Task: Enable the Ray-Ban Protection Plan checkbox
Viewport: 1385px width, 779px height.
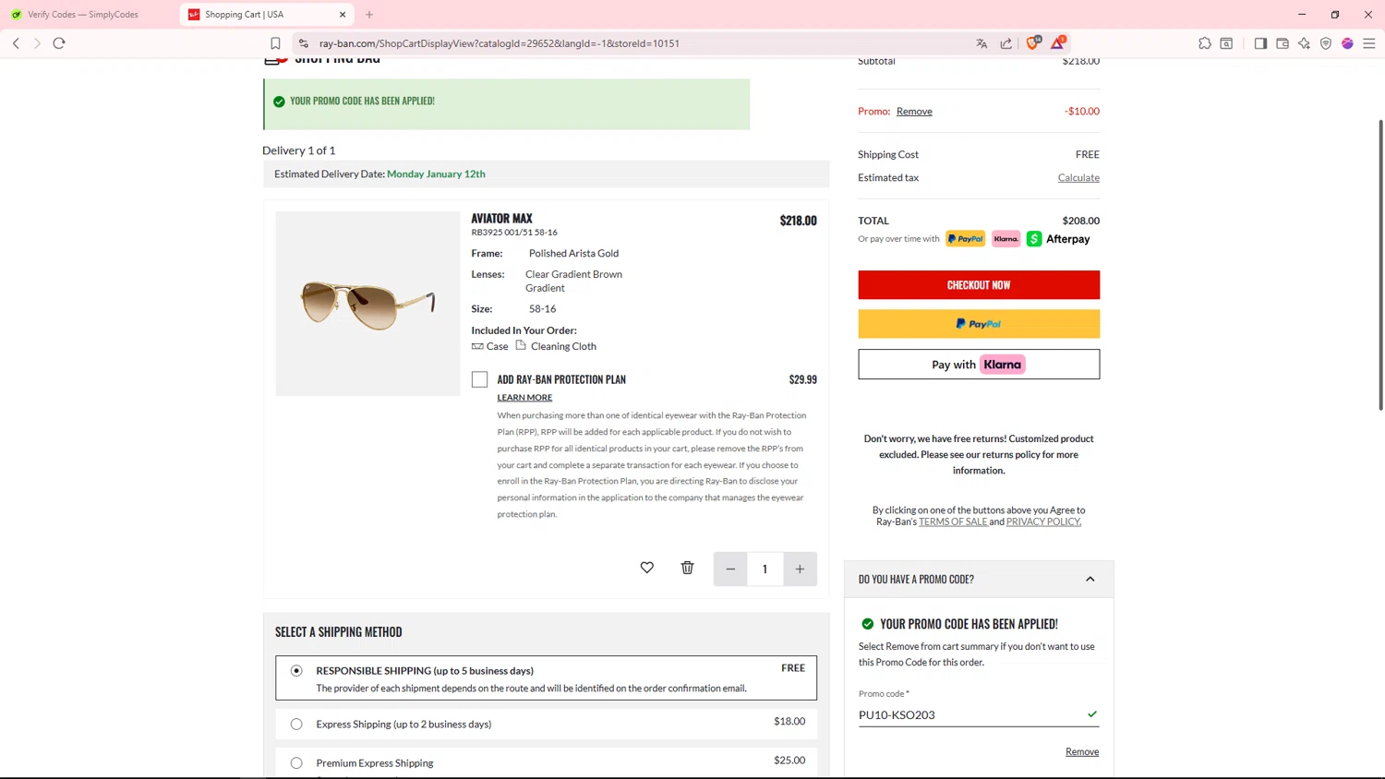Action: 479,379
